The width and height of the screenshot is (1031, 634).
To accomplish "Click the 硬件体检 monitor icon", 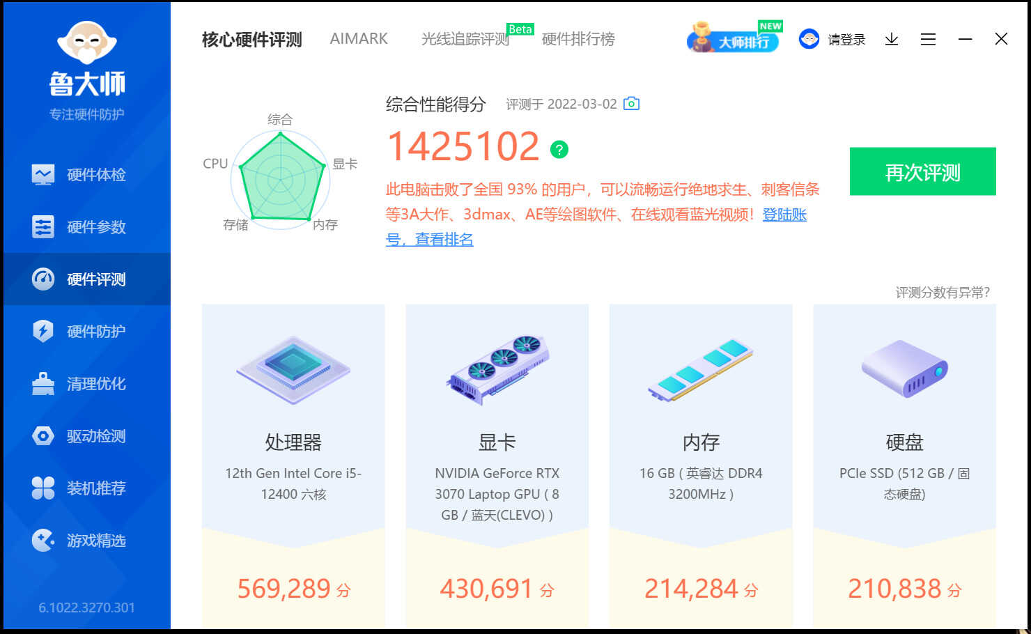I will [x=43, y=174].
